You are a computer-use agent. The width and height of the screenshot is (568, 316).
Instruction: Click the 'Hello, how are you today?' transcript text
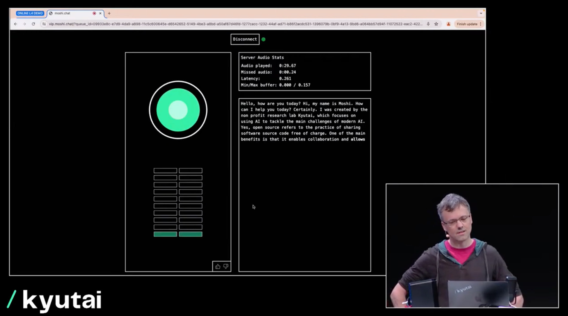point(271,104)
